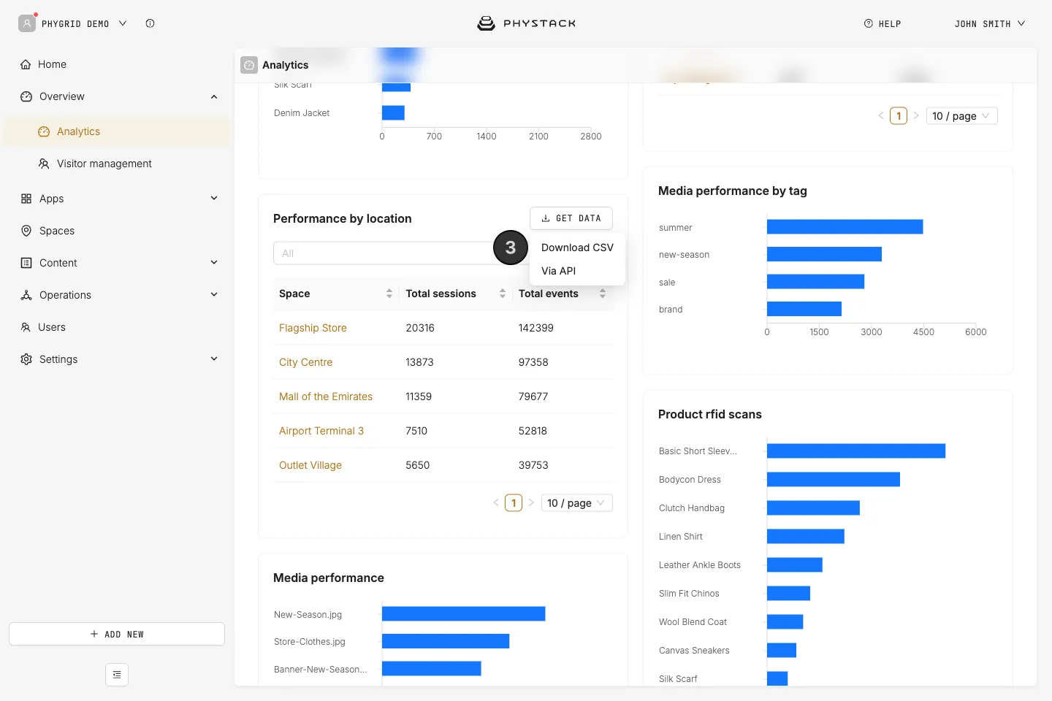This screenshot has width=1052, height=701.
Task: Expand the Settings menu chevron
Action: (x=214, y=359)
